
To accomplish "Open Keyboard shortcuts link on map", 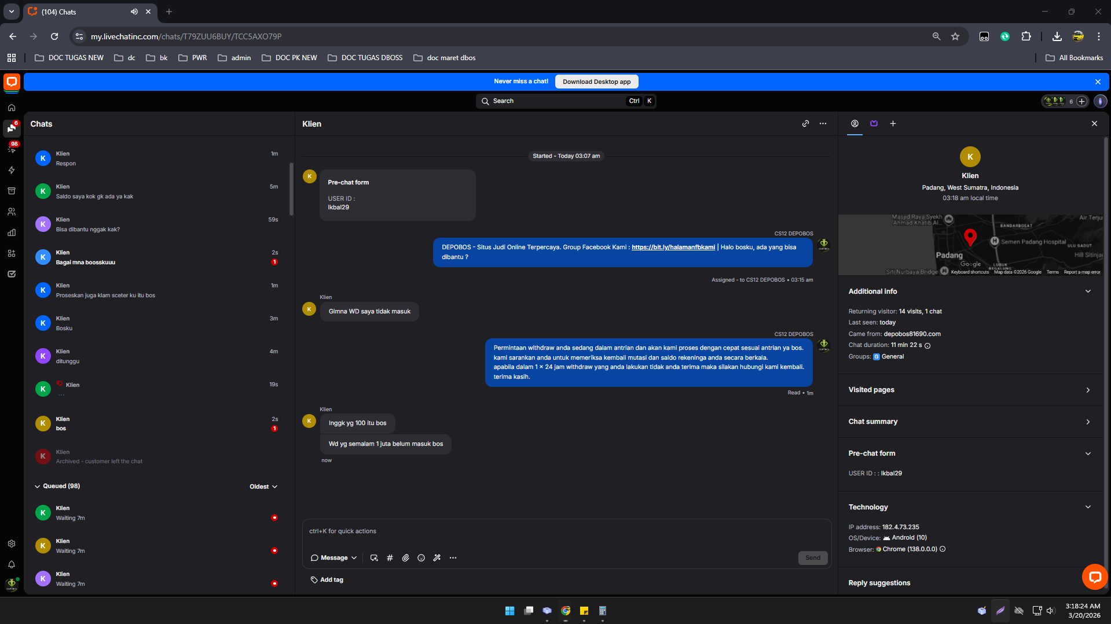I will 970,272.
